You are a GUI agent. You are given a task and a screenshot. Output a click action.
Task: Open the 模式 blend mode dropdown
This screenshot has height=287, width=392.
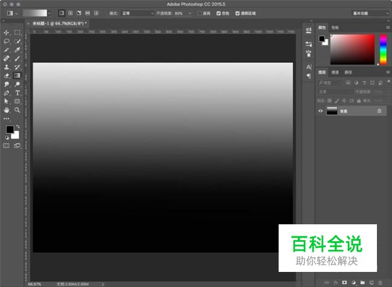[136, 13]
